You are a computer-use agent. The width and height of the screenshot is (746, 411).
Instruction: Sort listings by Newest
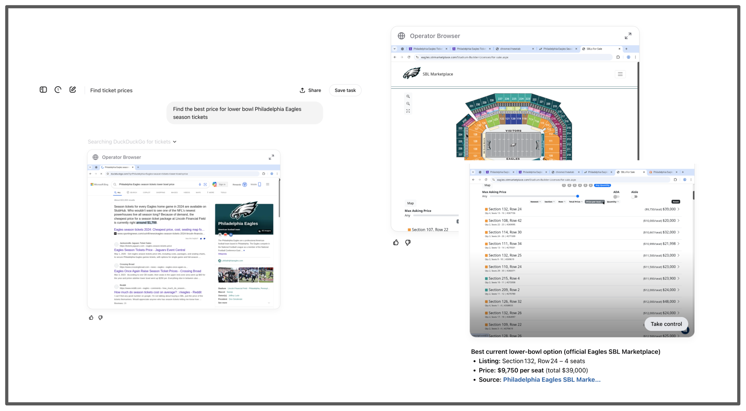(x=536, y=202)
